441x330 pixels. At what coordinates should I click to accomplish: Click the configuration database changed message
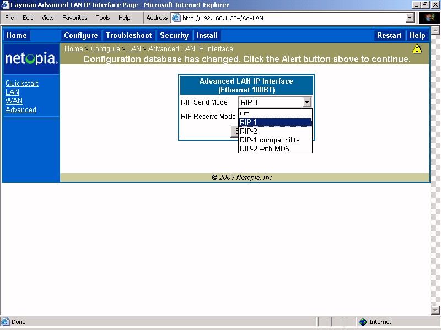247,59
